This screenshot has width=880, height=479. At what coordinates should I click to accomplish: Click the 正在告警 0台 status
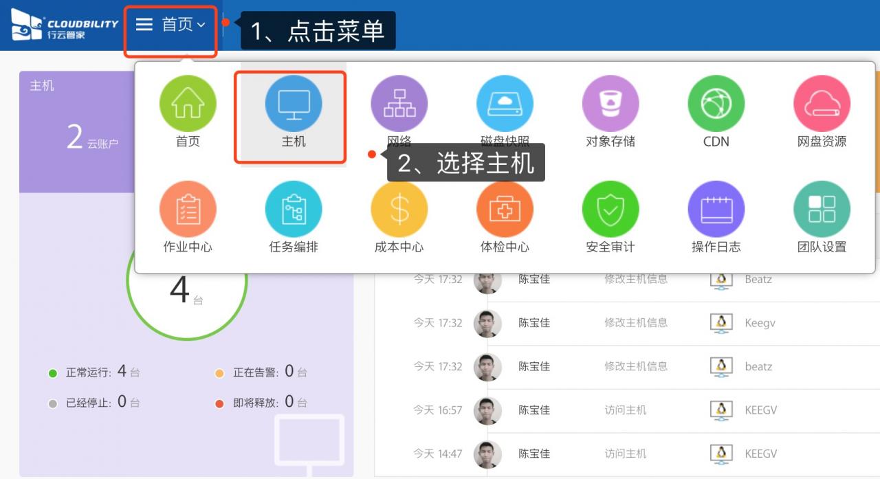(261, 372)
